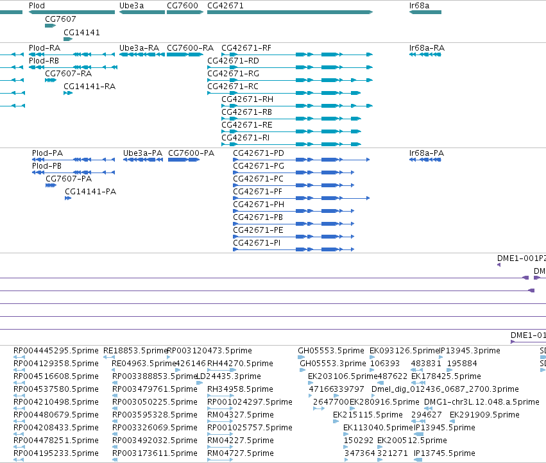The width and height of the screenshot is (546, 463).
Task: Select EST GH05553.3prime
Action: click(x=333, y=364)
